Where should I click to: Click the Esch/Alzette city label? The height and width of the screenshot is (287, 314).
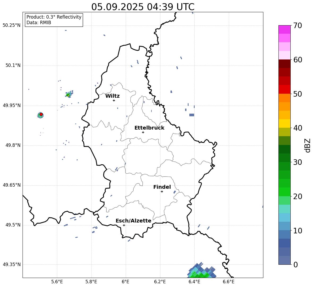[x=133, y=221]
